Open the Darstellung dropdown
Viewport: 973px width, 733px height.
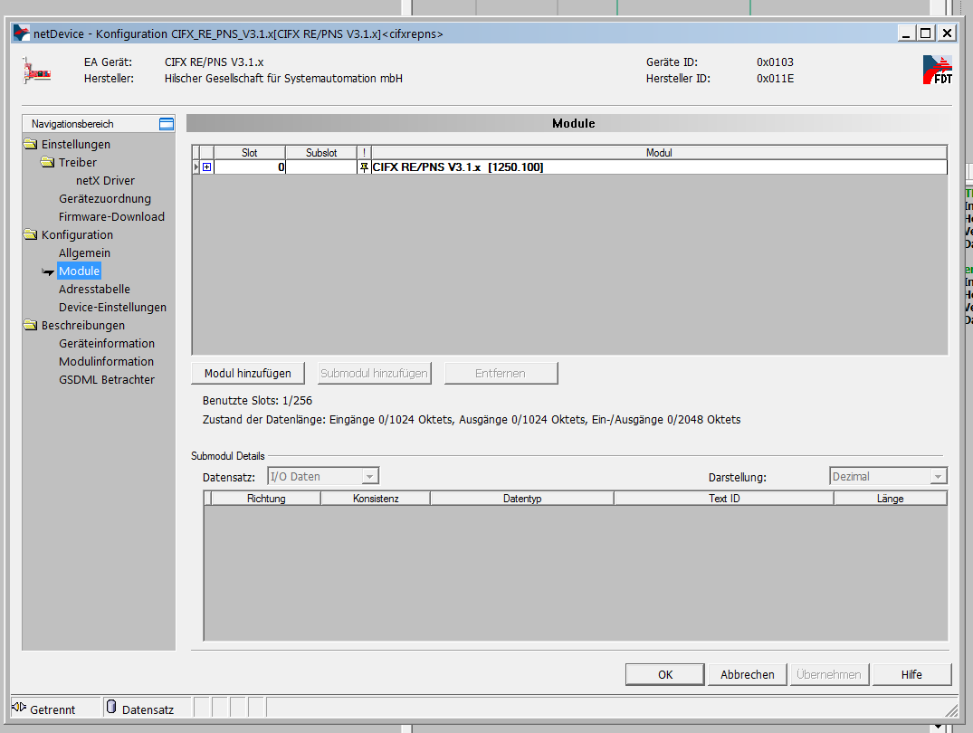939,477
